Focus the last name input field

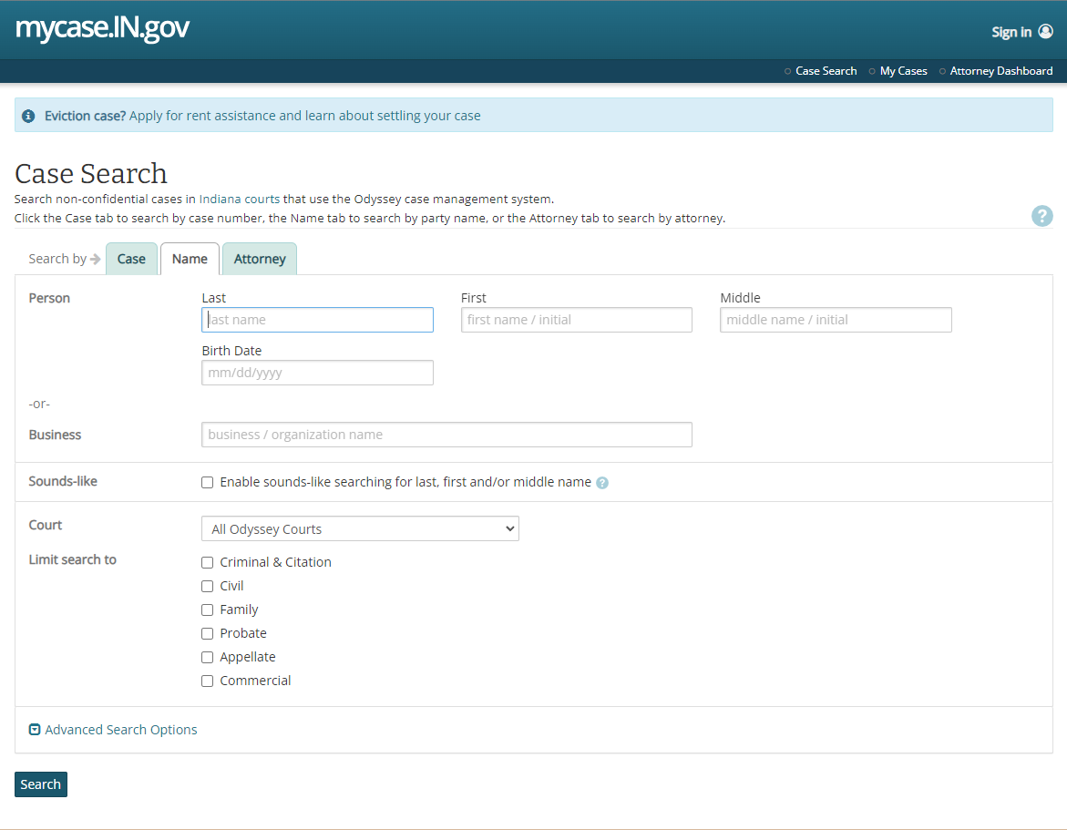(317, 320)
